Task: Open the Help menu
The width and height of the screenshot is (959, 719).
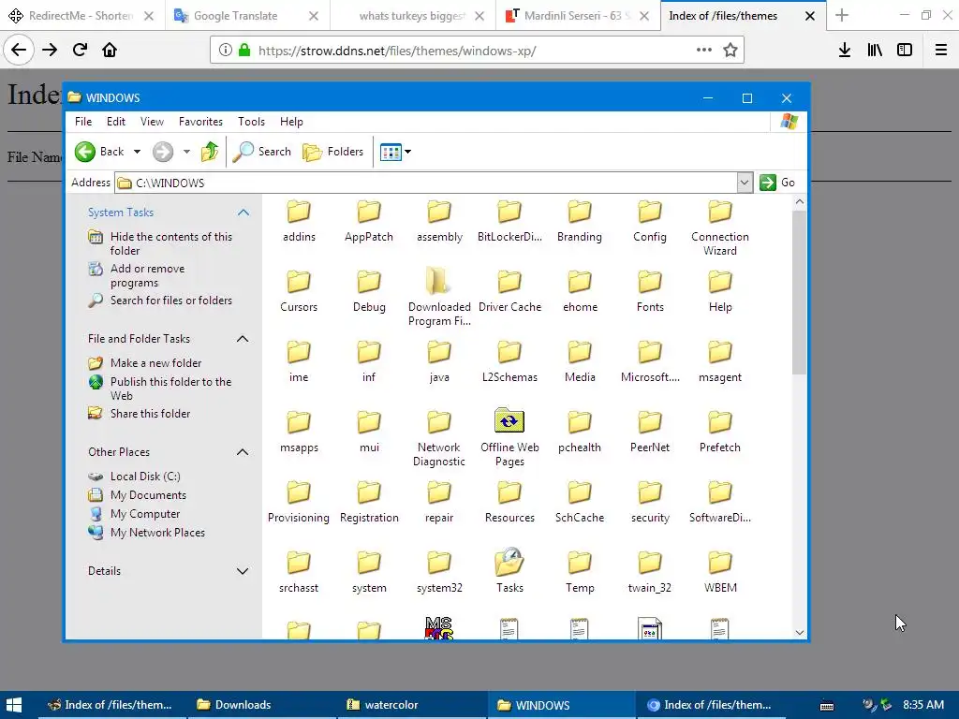Action: 292,122
